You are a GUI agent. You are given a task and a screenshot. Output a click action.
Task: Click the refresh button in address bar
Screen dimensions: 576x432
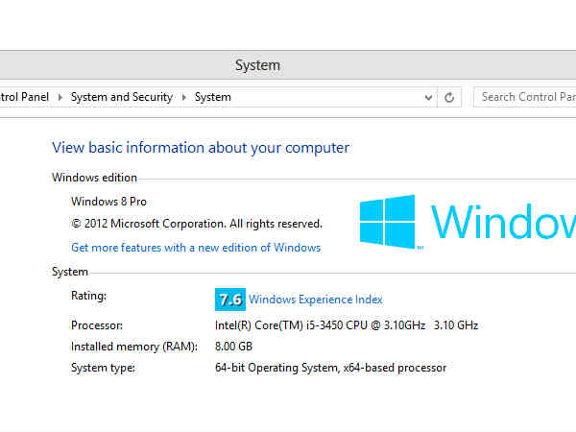(x=448, y=97)
